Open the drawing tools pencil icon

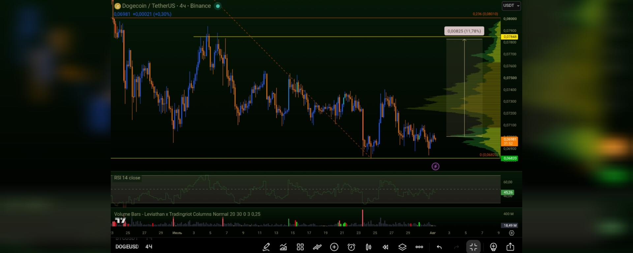pyautogui.click(x=266, y=247)
